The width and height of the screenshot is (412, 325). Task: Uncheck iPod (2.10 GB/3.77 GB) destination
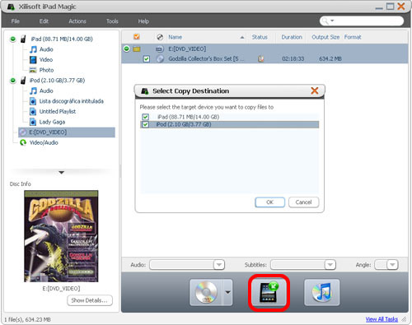click(x=146, y=124)
